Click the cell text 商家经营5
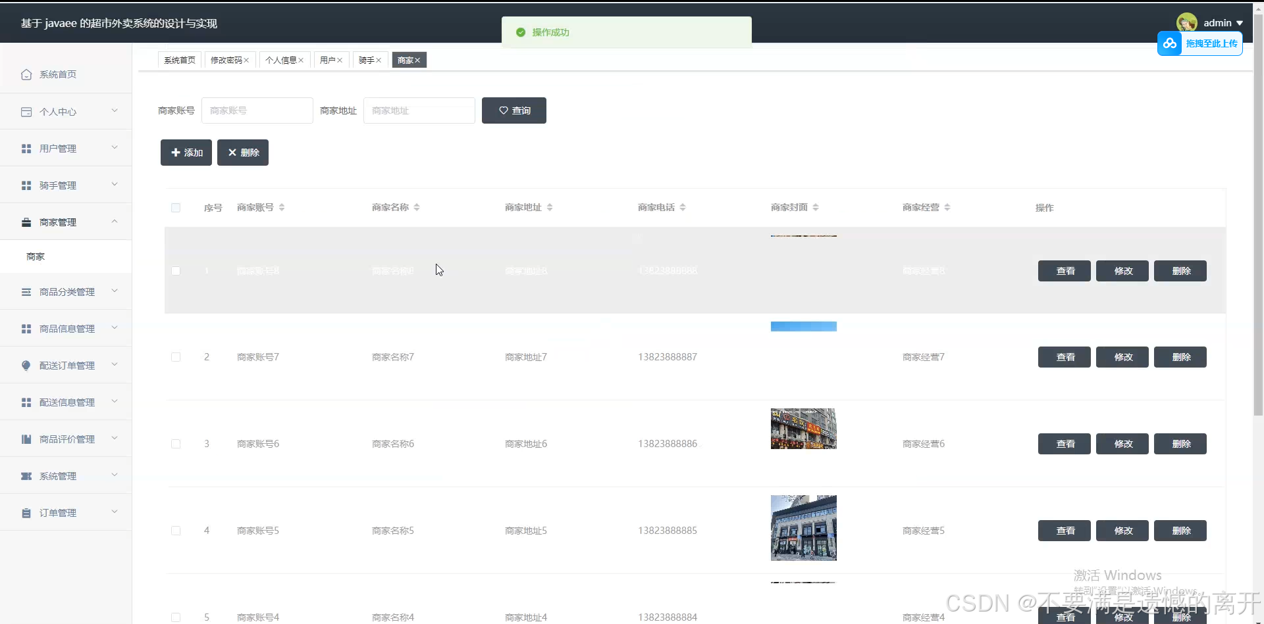Viewport: 1264px width, 624px height. 924,531
